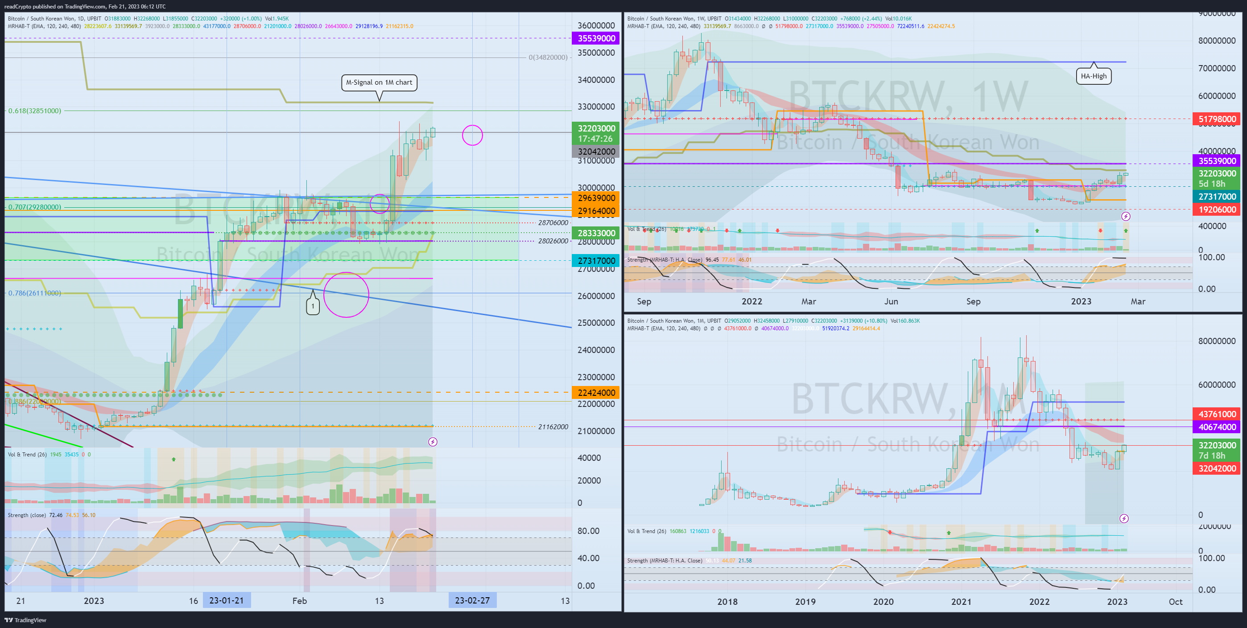Viewport: 1247px width, 628px height.
Task: Click the 28706000 horizontal line label
Action: tap(553, 222)
